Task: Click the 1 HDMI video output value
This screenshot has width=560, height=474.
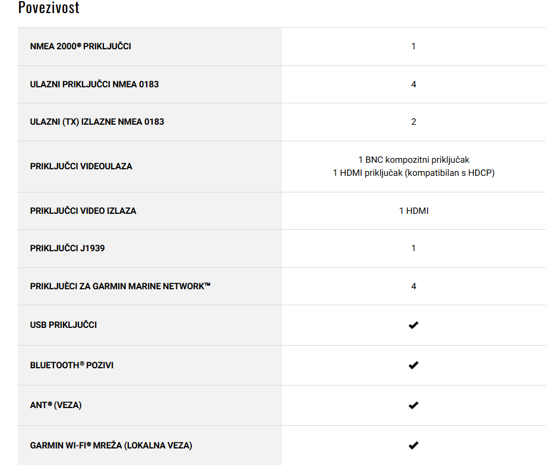Action: click(413, 211)
